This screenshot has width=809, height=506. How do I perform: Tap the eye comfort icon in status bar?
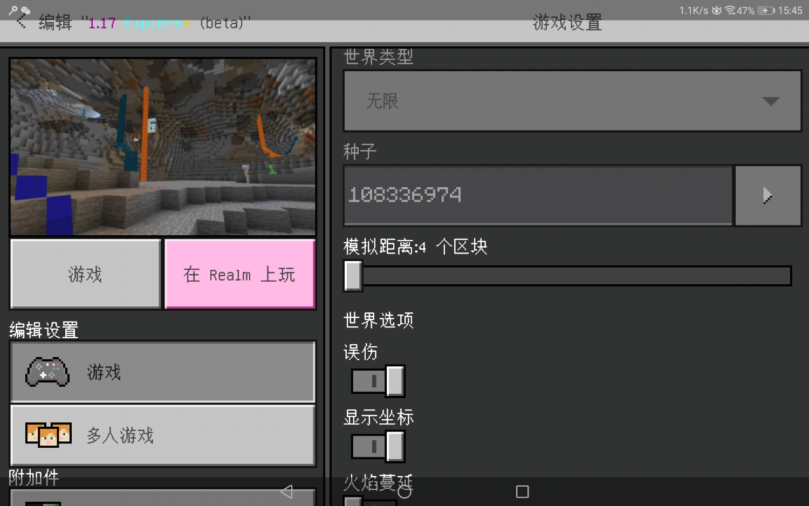click(x=717, y=10)
